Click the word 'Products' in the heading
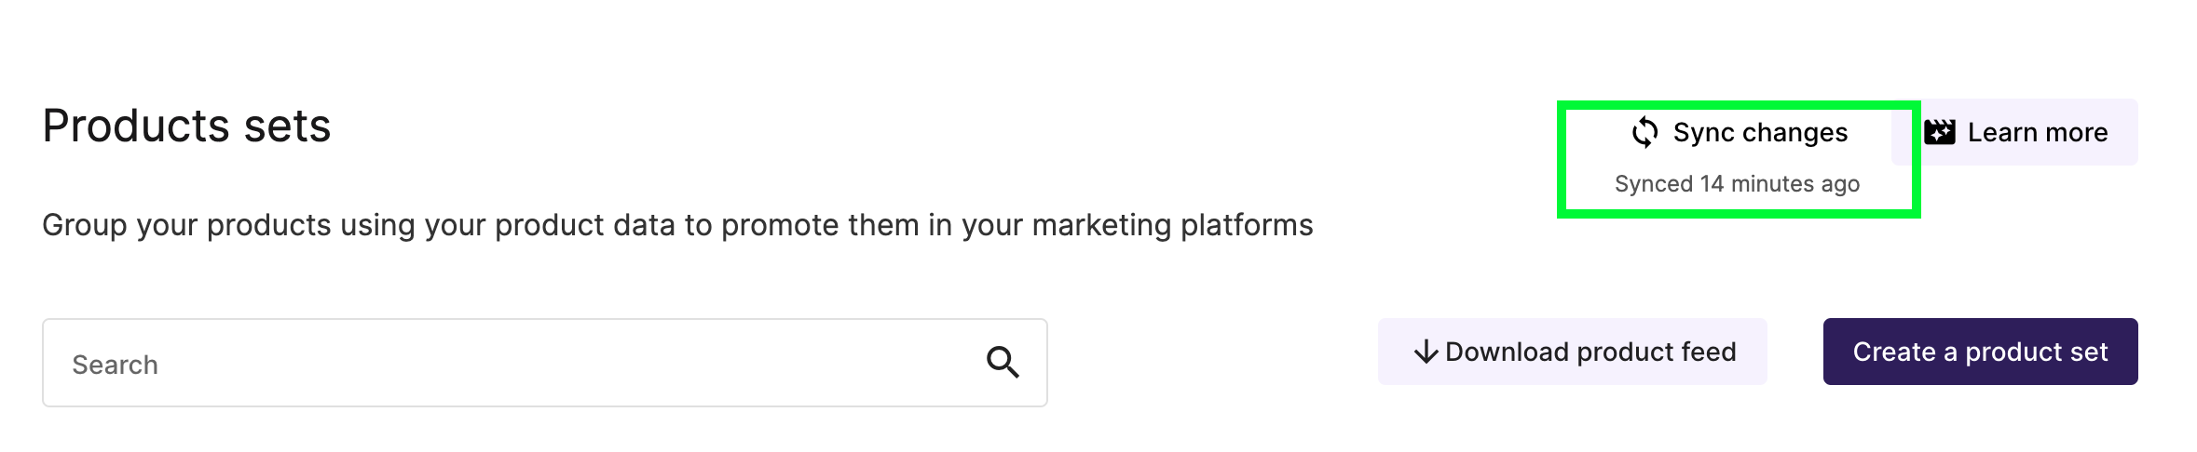The height and width of the screenshot is (452, 2197). [x=136, y=126]
